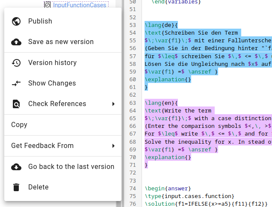272x207 pixels.
Task: Click the trash can Delete icon
Action: click(16, 187)
